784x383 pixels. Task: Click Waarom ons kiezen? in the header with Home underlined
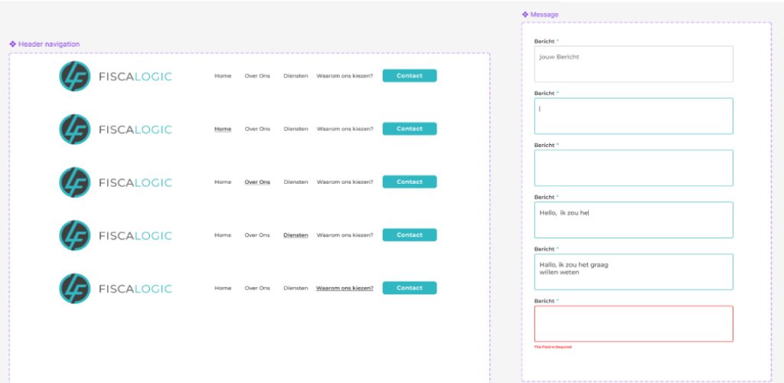click(345, 129)
